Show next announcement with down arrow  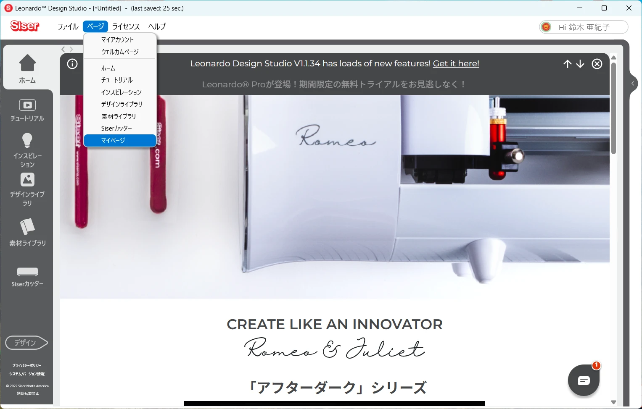pyautogui.click(x=580, y=64)
